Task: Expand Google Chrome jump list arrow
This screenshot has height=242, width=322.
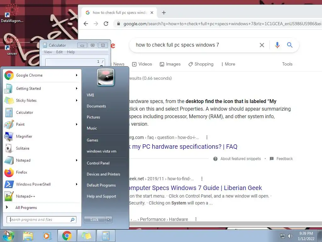Action: (77, 75)
